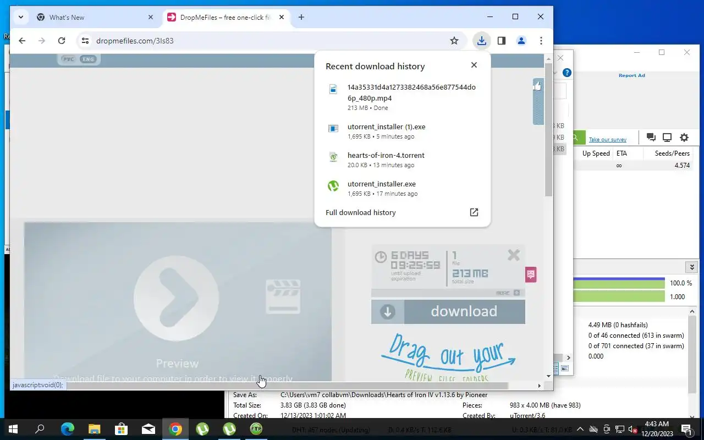Select the DropMeFiles tab
The width and height of the screenshot is (704, 440).
(226, 18)
